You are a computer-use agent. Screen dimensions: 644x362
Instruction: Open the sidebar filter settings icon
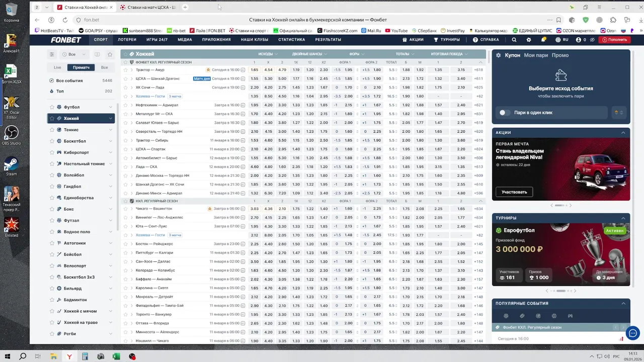point(51,54)
